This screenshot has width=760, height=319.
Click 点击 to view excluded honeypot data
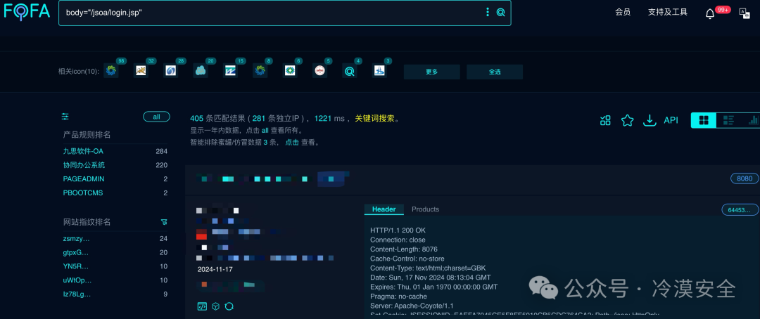click(x=292, y=143)
